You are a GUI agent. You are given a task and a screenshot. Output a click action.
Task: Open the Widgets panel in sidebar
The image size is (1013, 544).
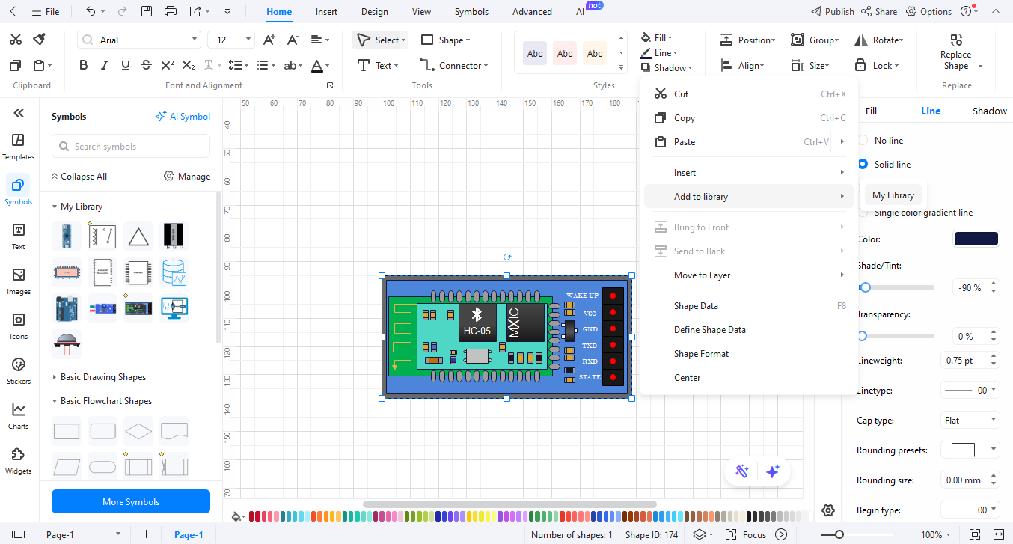pyautogui.click(x=19, y=461)
